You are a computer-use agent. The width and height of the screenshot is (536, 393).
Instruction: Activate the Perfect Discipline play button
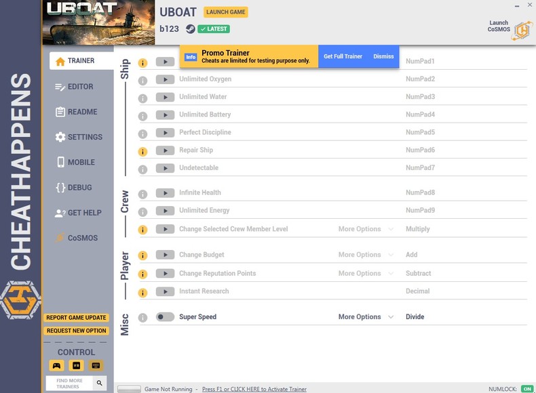165,133
